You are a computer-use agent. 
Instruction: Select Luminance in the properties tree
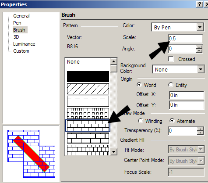[24, 44]
